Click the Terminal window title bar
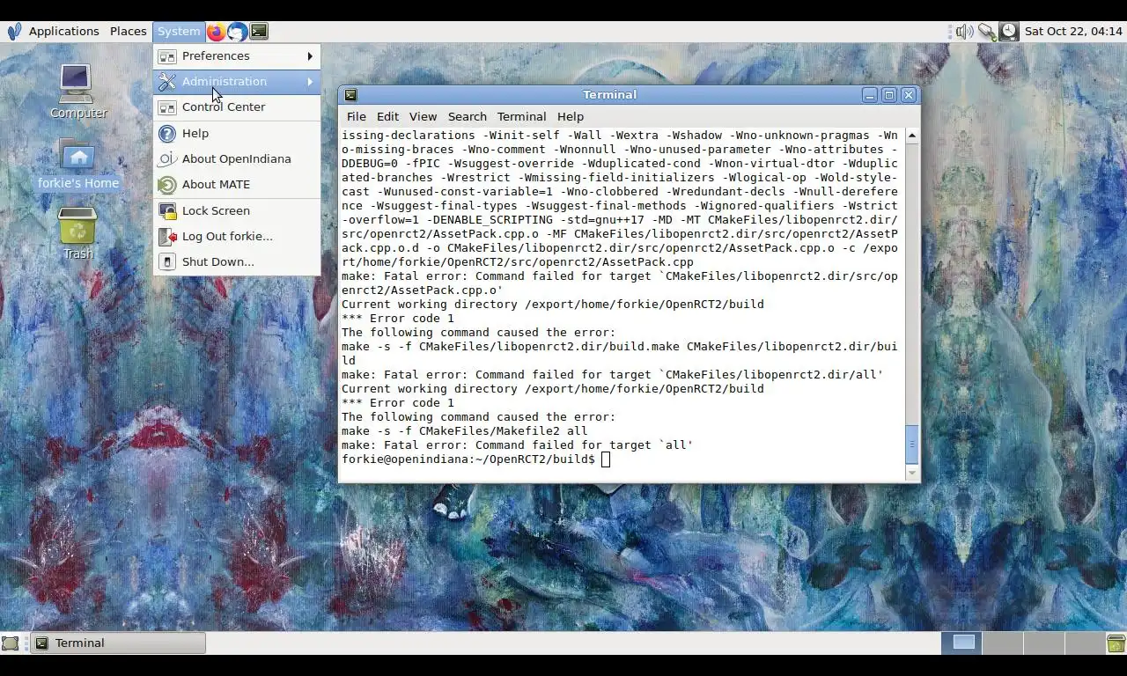This screenshot has height=676, width=1127. coord(609,95)
